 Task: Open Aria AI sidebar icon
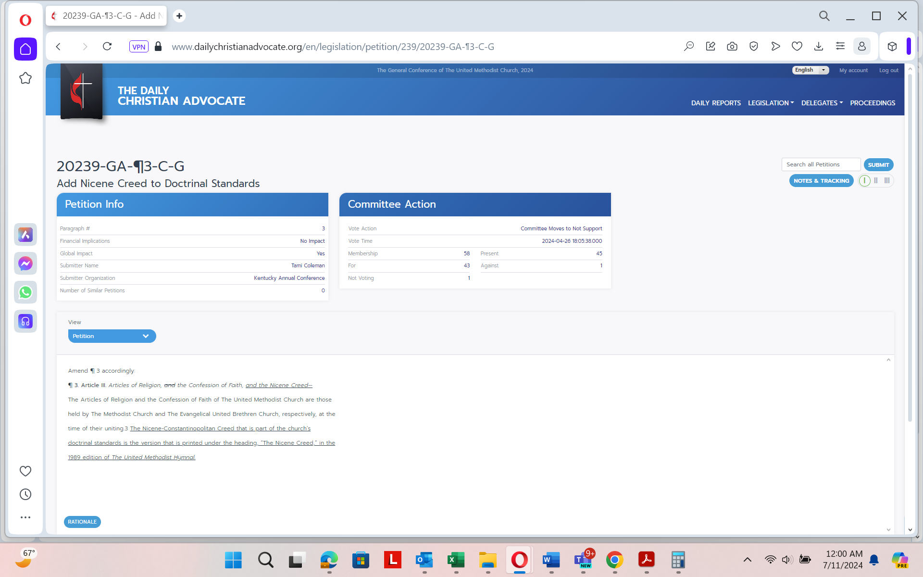pyautogui.click(x=25, y=235)
